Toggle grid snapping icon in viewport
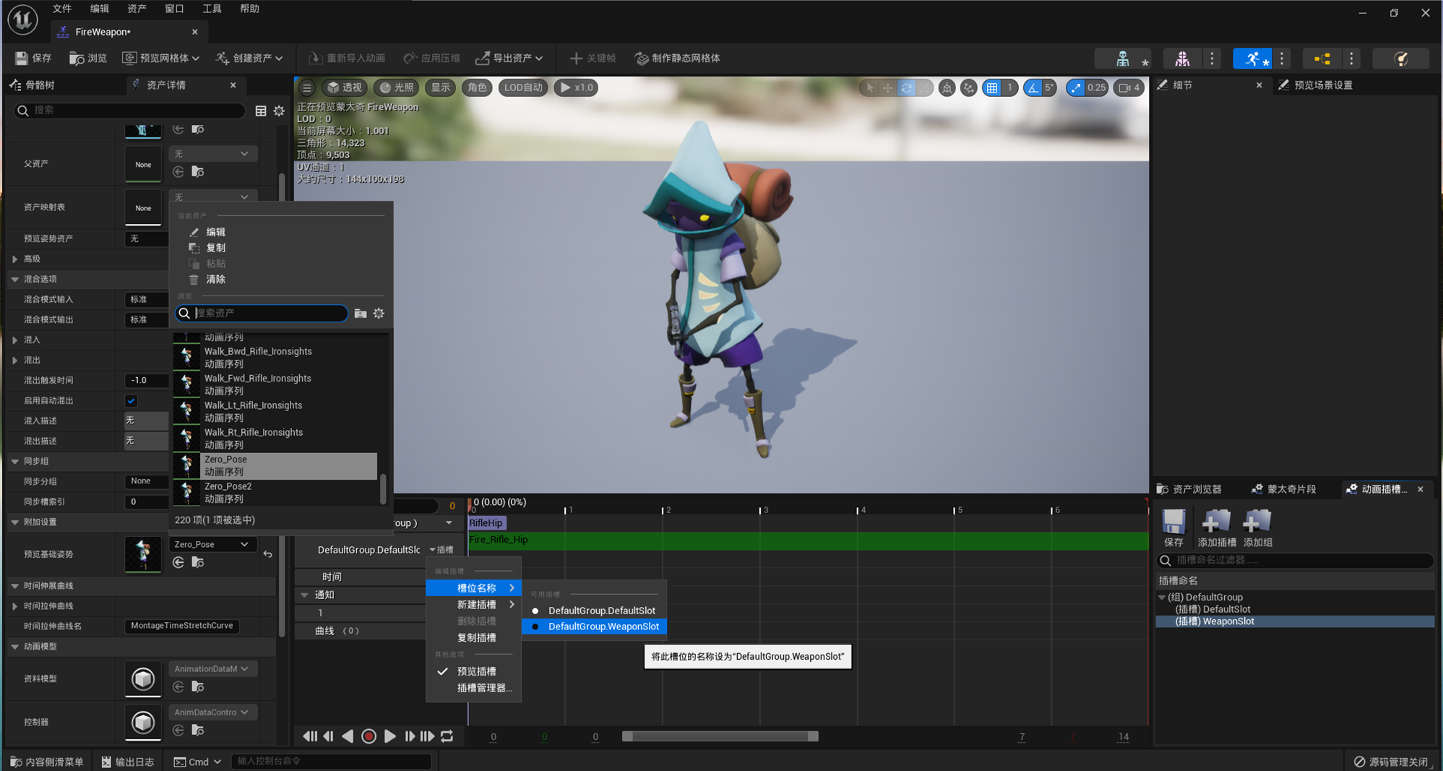This screenshot has height=771, width=1443. point(992,87)
